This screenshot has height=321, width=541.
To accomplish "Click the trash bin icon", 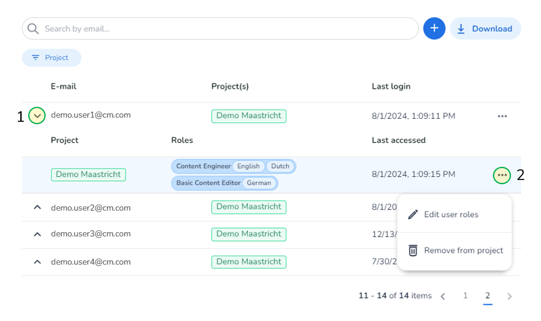I will click(x=413, y=251).
